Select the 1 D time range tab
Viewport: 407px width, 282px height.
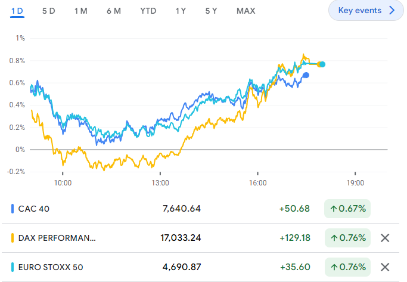[17, 11]
